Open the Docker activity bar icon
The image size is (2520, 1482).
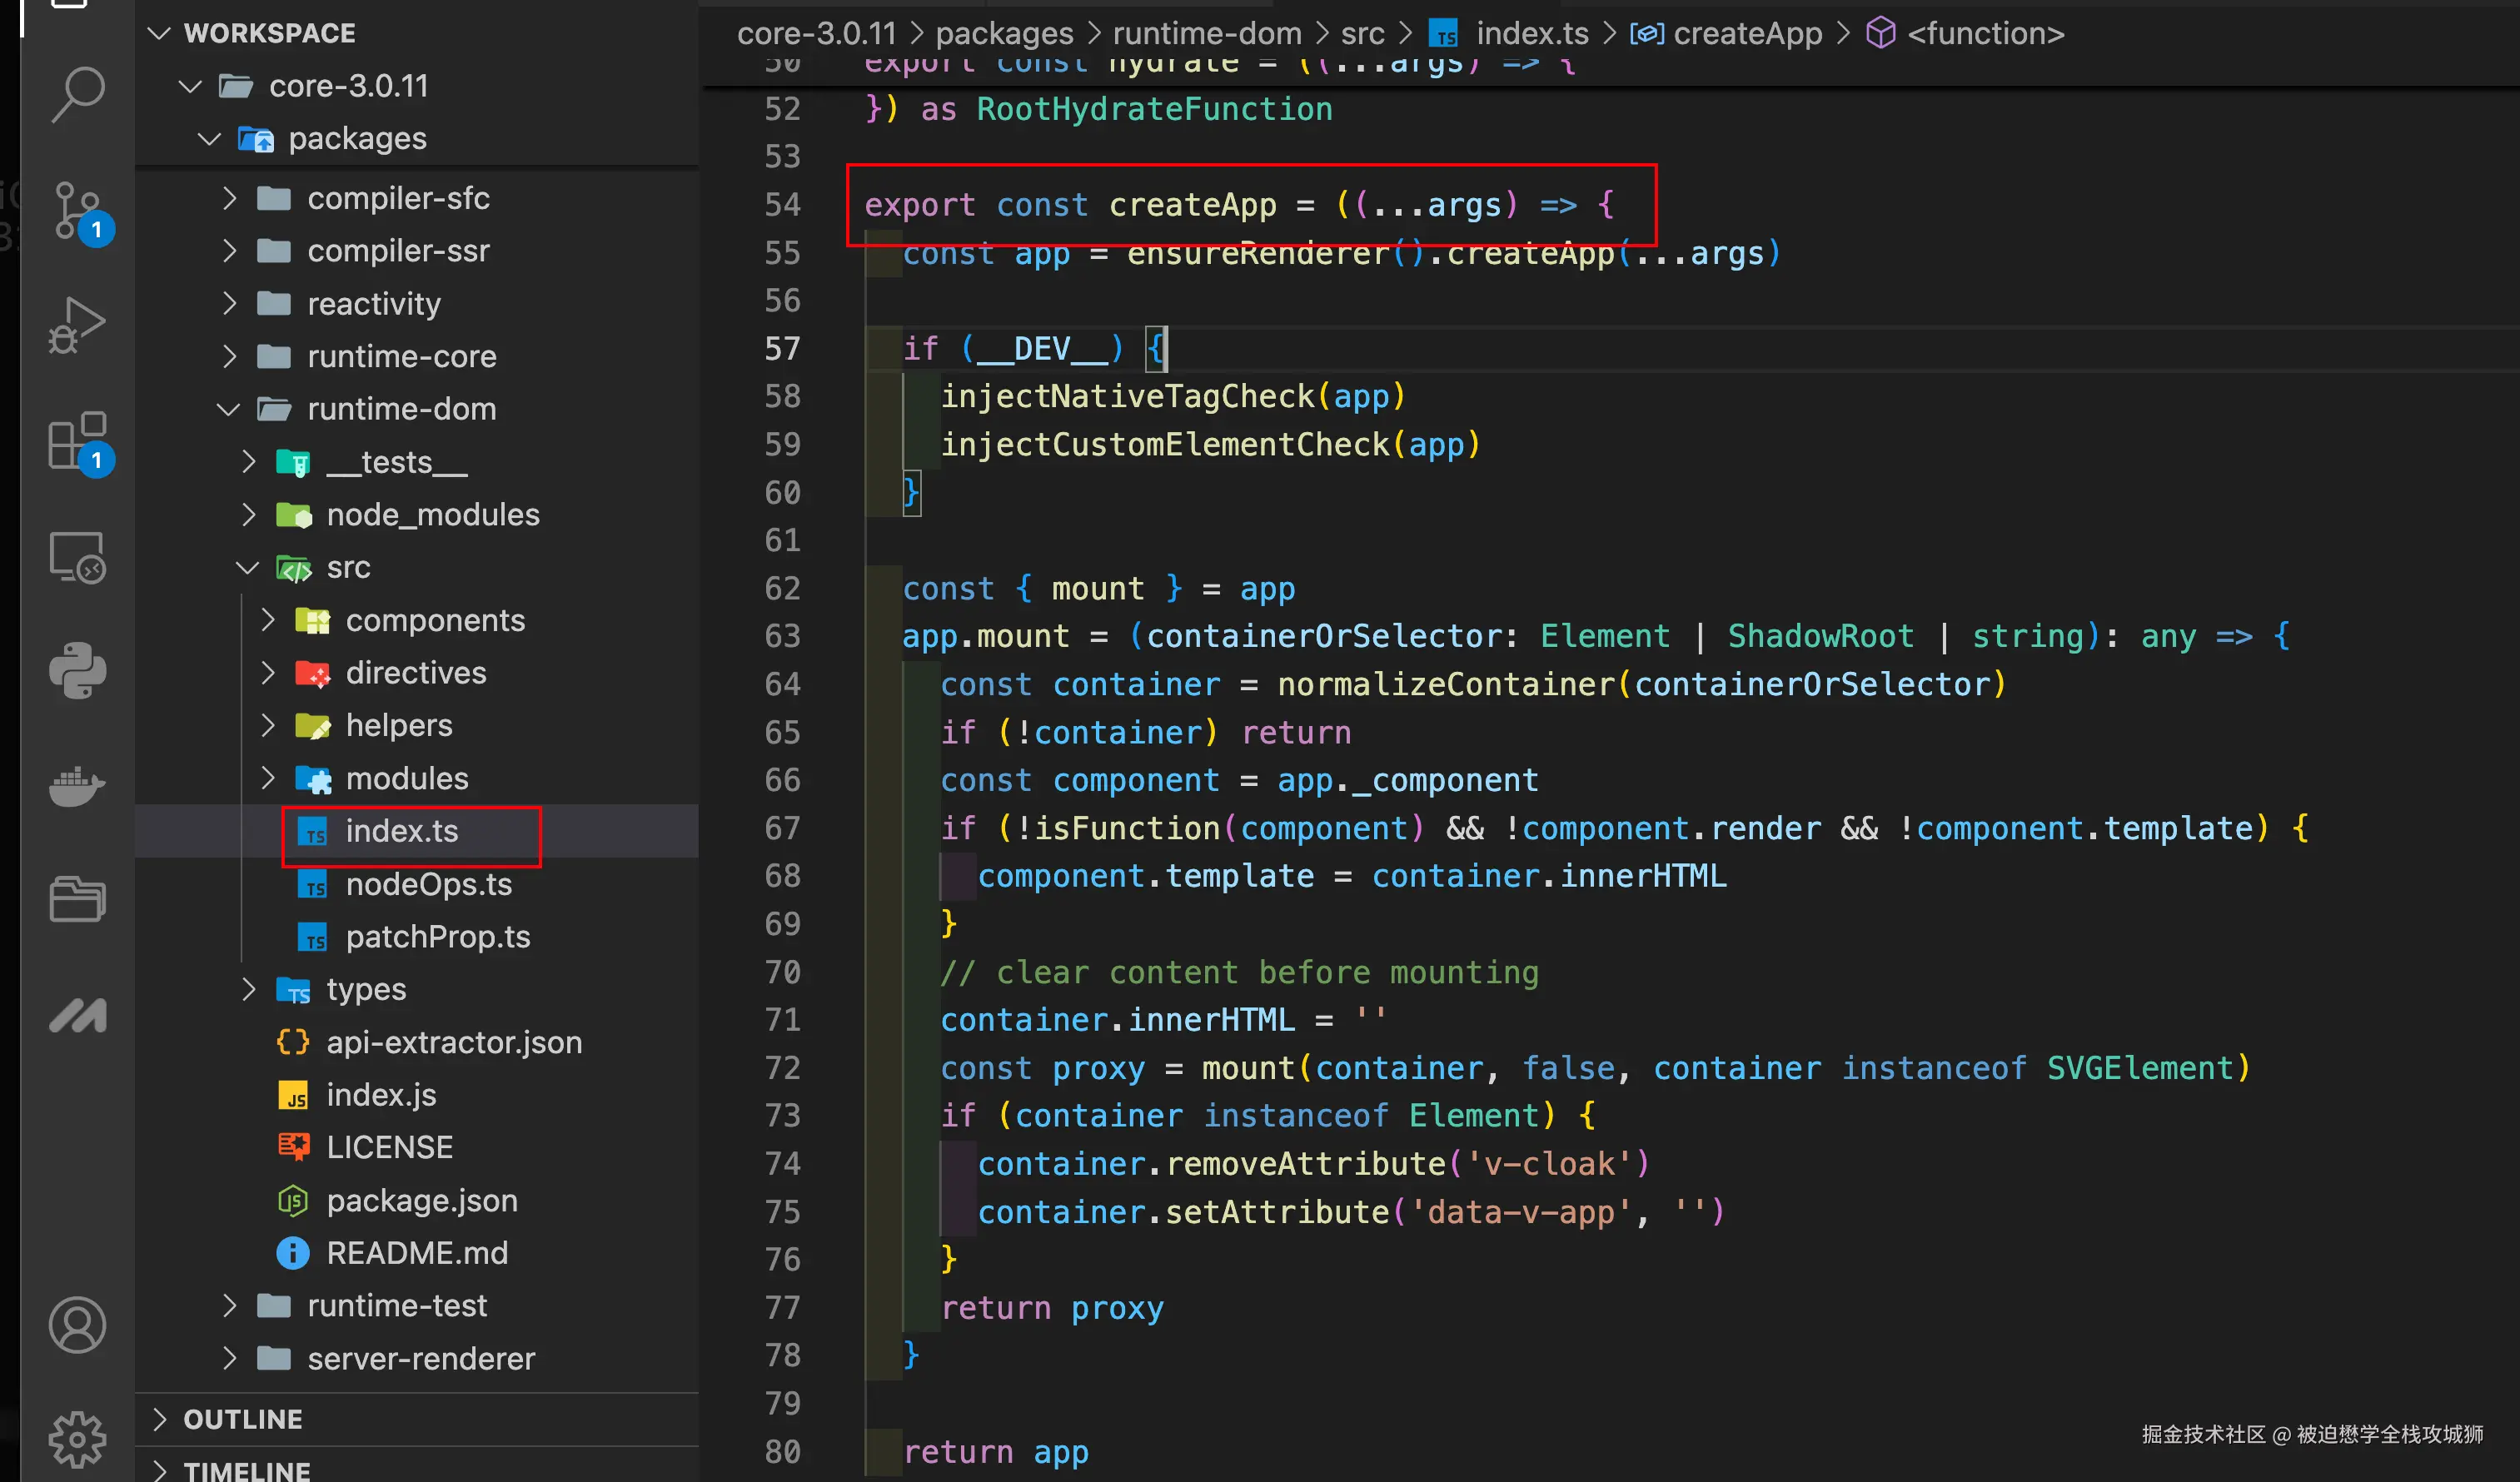pos(77,786)
